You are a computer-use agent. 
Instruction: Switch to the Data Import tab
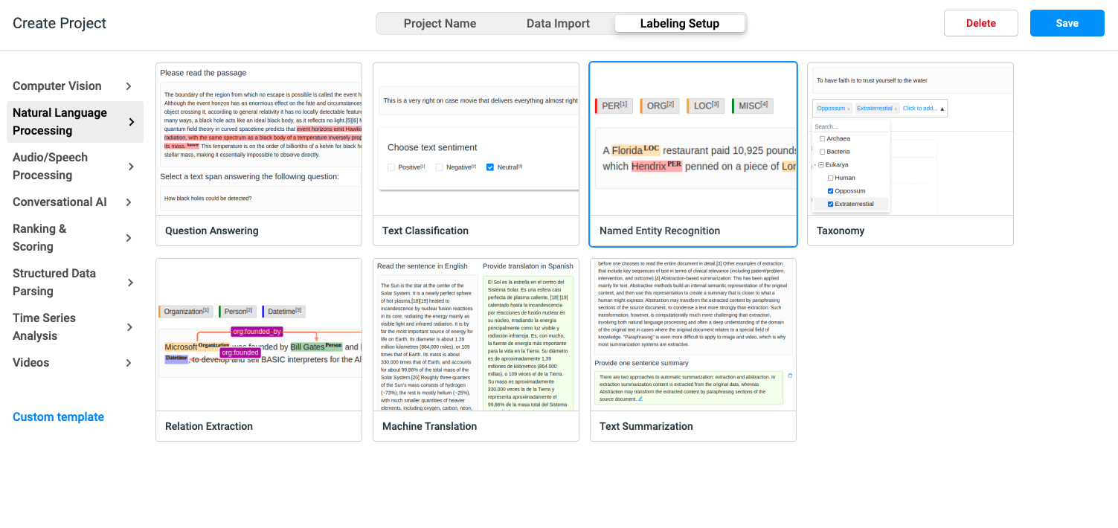click(x=558, y=23)
